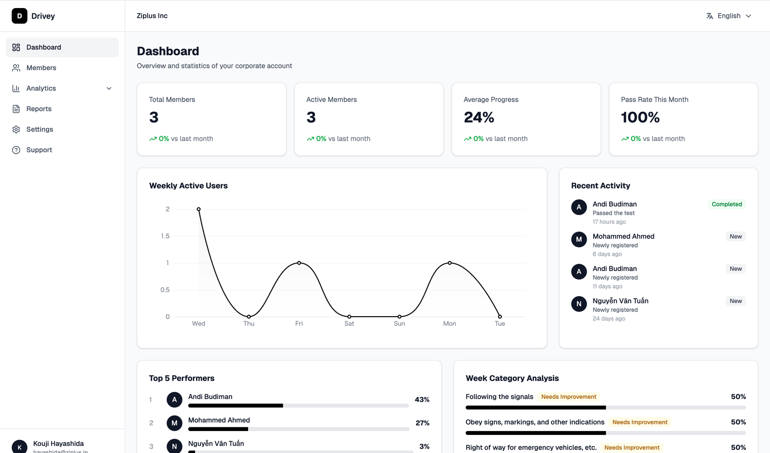Expand the Analytics submenu chevron
This screenshot has width=770, height=453.
click(109, 88)
